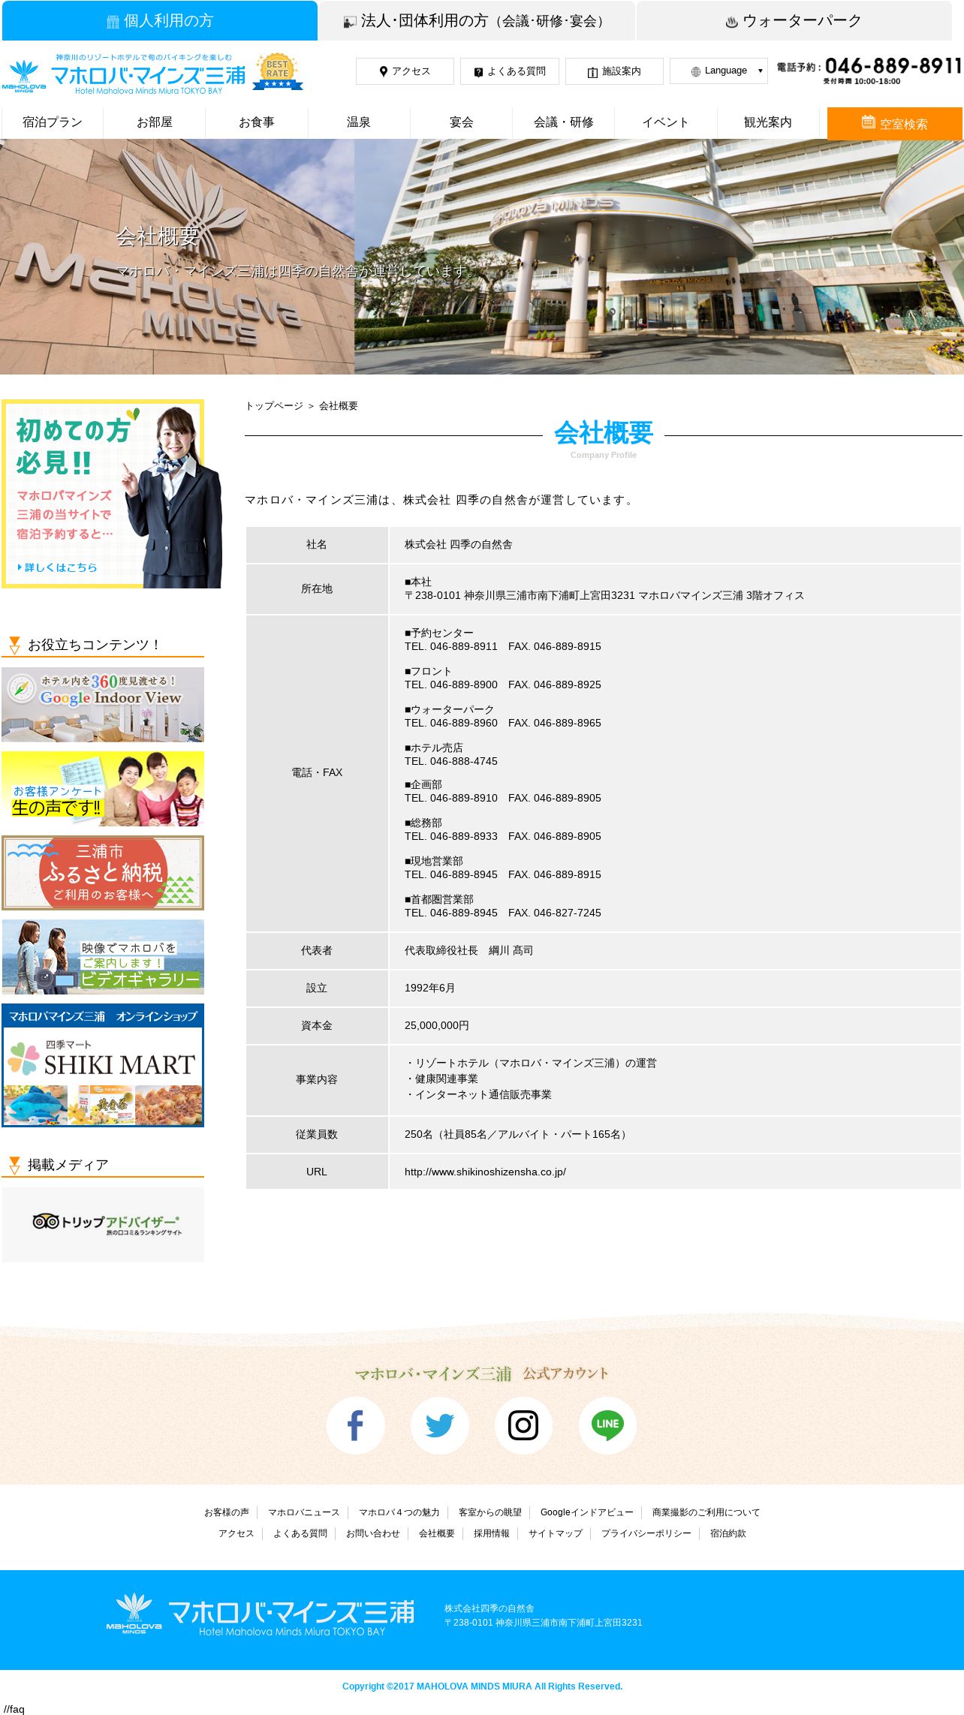Follow footer link よくある質問
Image resolution: width=964 pixels, height=1715 pixels.
300,1533
